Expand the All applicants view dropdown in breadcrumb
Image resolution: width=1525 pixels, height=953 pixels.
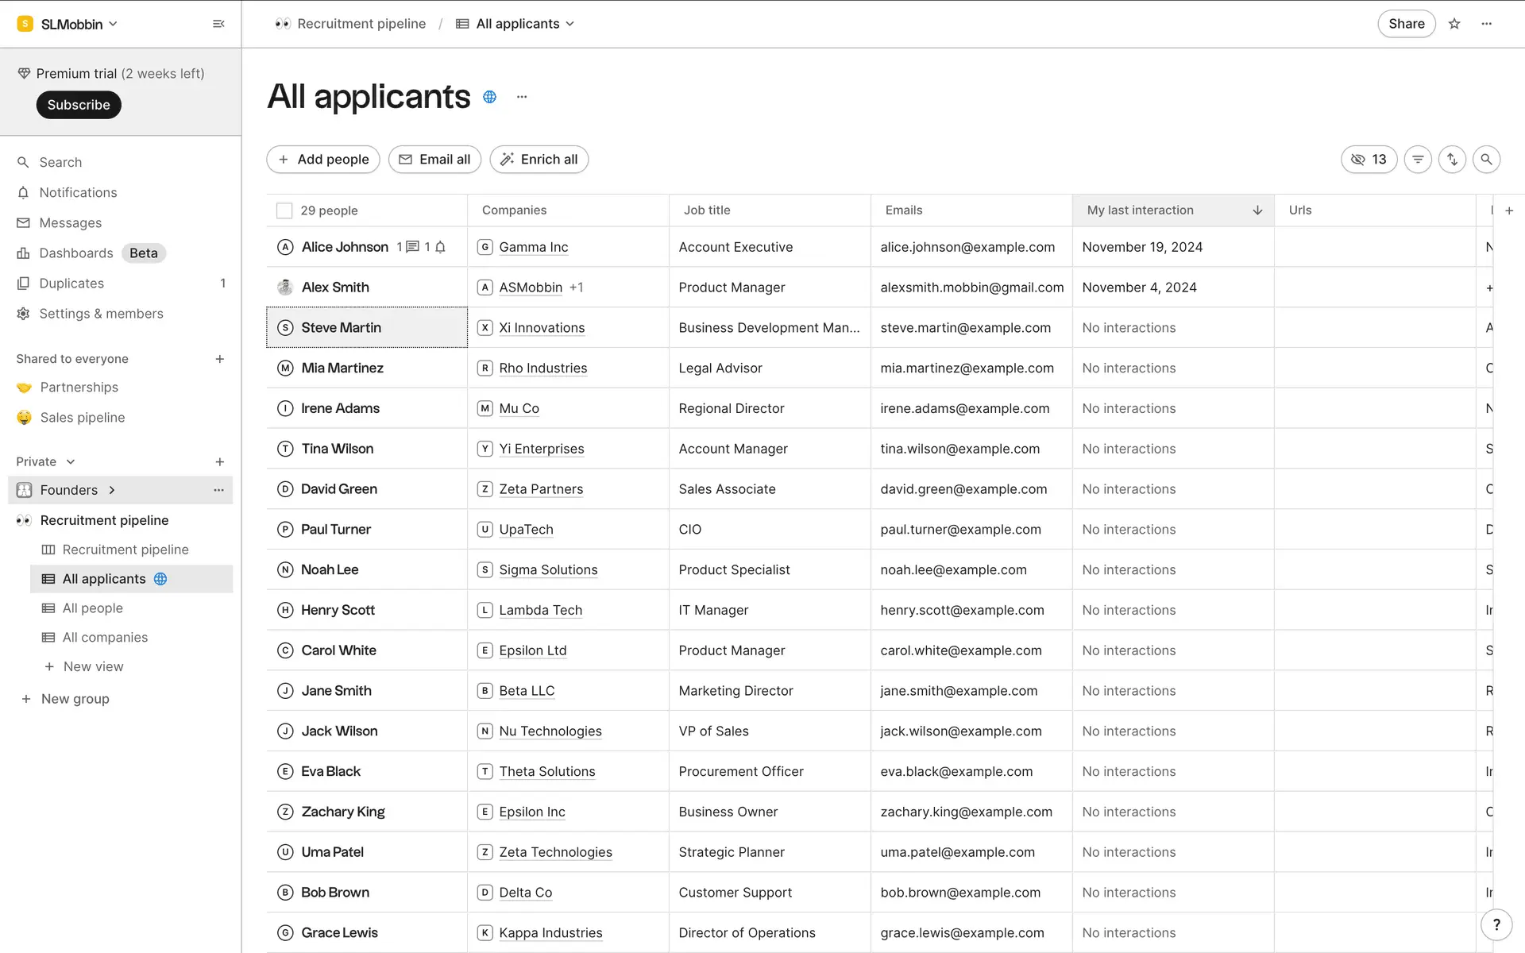point(569,24)
